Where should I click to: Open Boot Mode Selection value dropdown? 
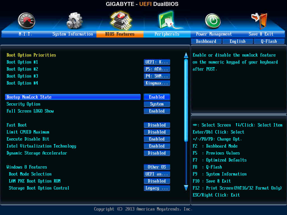coord(157,174)
